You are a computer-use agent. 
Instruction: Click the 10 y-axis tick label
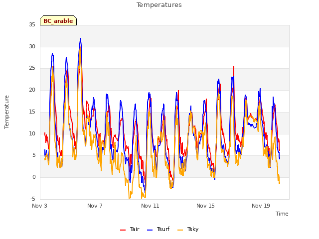click(x=32, y=133)
